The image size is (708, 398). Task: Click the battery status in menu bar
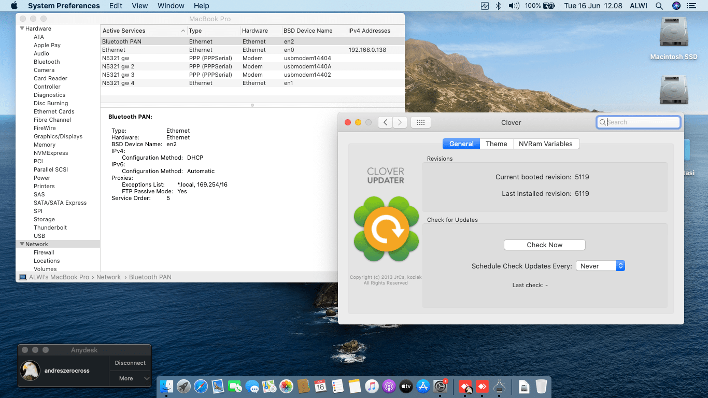coord(540,6)
